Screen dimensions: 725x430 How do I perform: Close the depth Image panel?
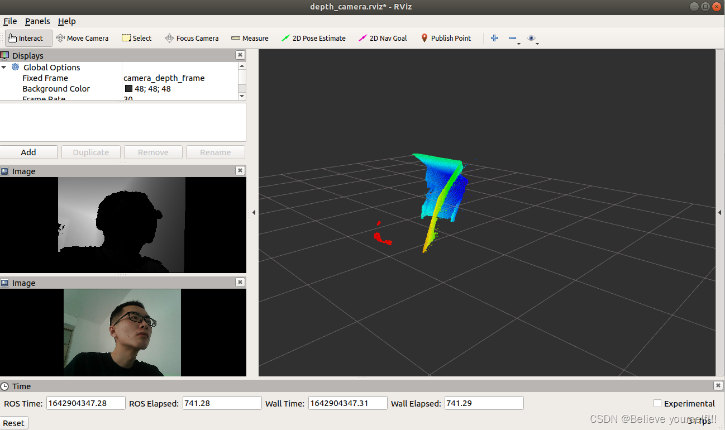[240, 171]
